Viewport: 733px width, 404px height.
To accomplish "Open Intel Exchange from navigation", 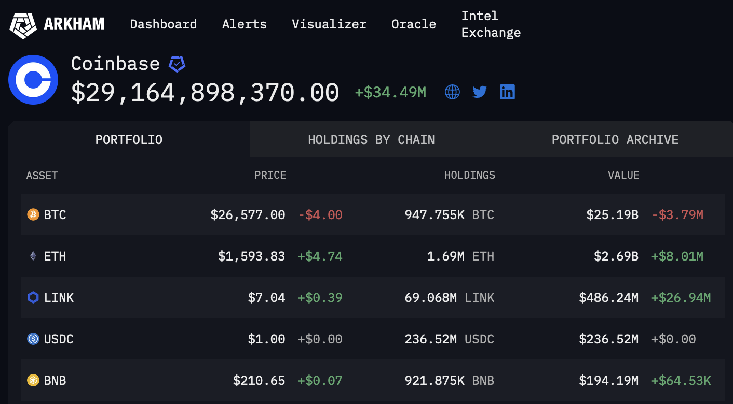I will coord(491,24).
